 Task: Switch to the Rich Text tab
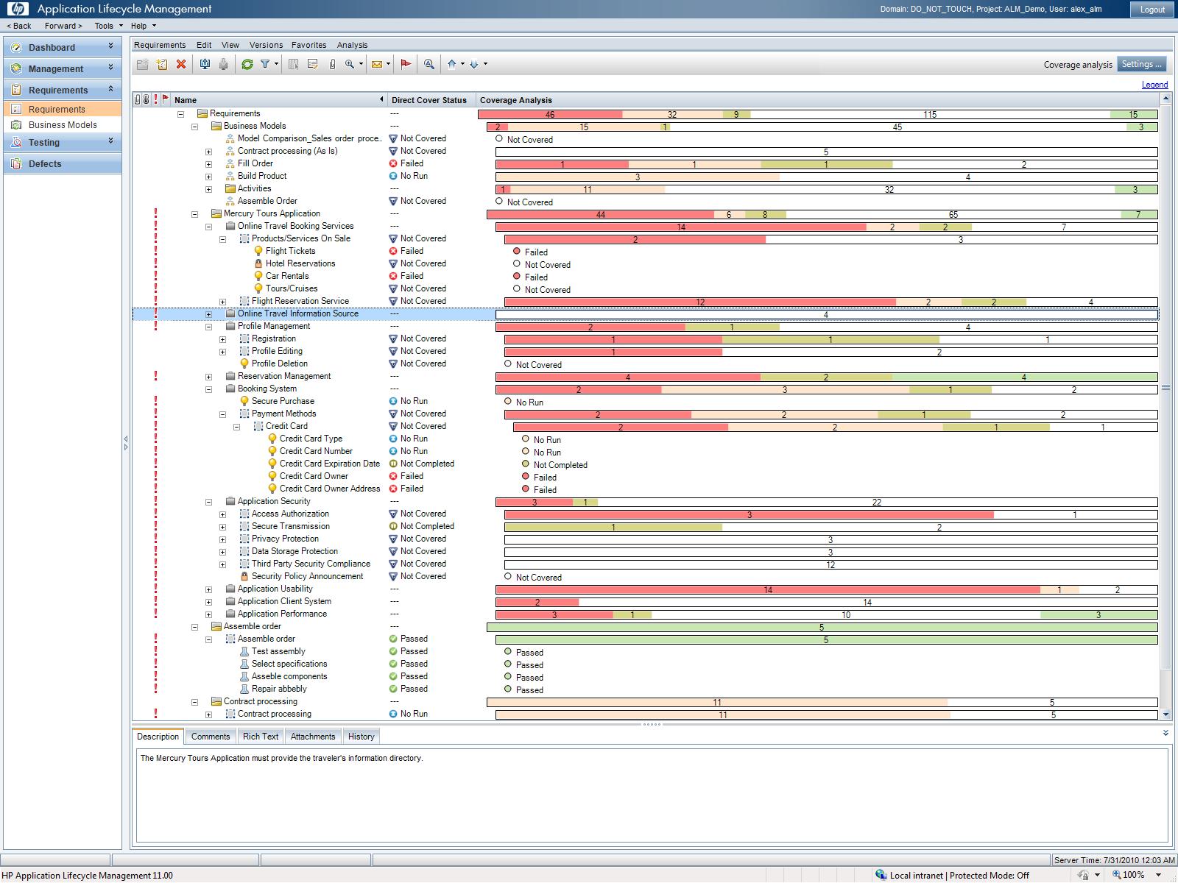pos(261,737)
